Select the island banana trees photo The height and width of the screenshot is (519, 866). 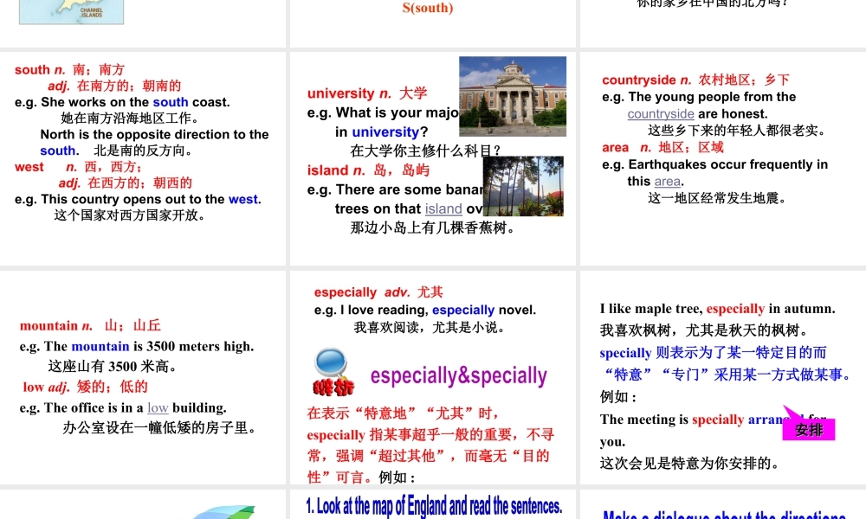(524, 186)
